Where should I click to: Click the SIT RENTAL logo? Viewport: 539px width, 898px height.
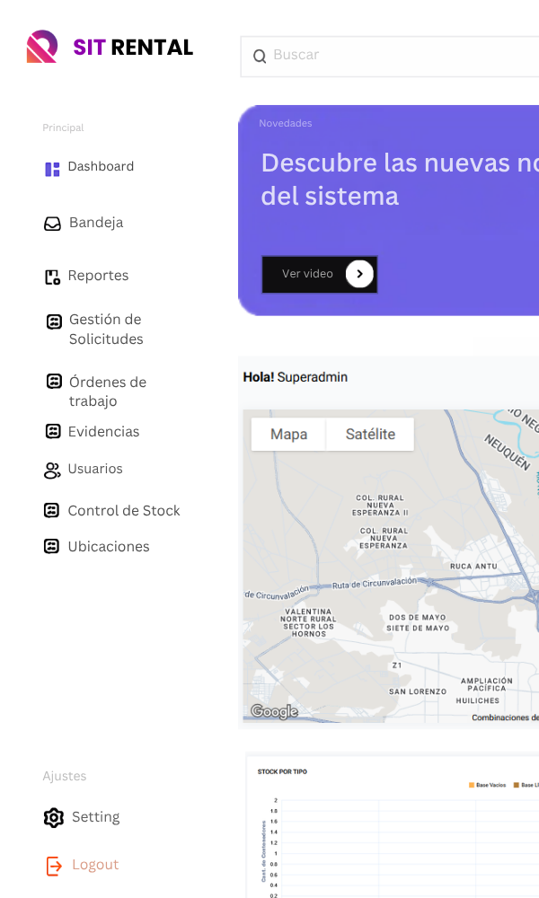[108, 47]
